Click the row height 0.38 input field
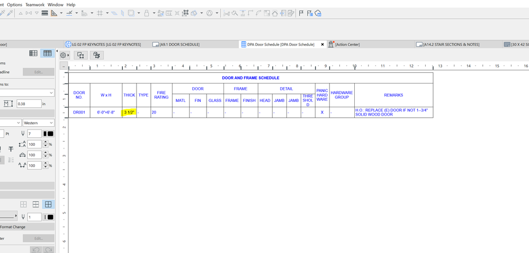 29,104
